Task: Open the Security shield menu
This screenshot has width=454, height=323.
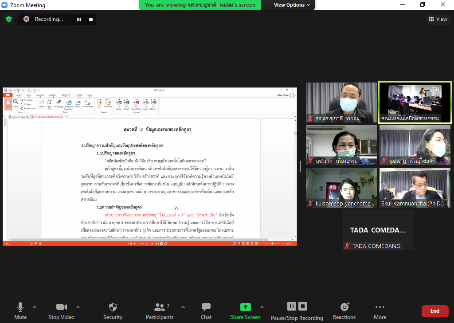Action: 113,311
